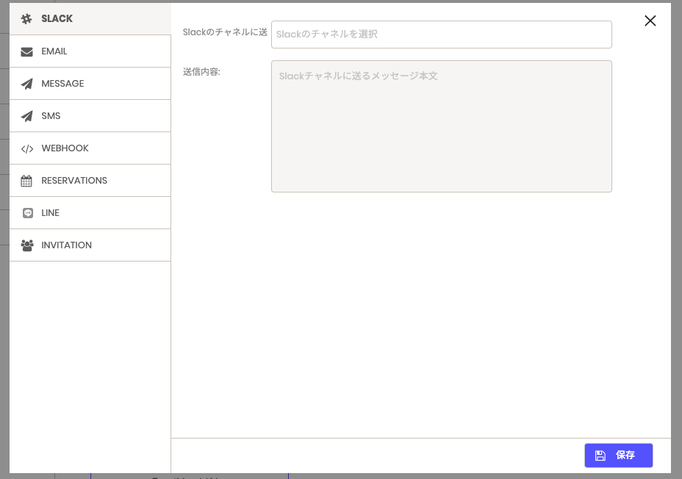Click the code brackets icon for WEBHOOK
The height and width of the screenshot is (479, 682).
click(27, 148)
